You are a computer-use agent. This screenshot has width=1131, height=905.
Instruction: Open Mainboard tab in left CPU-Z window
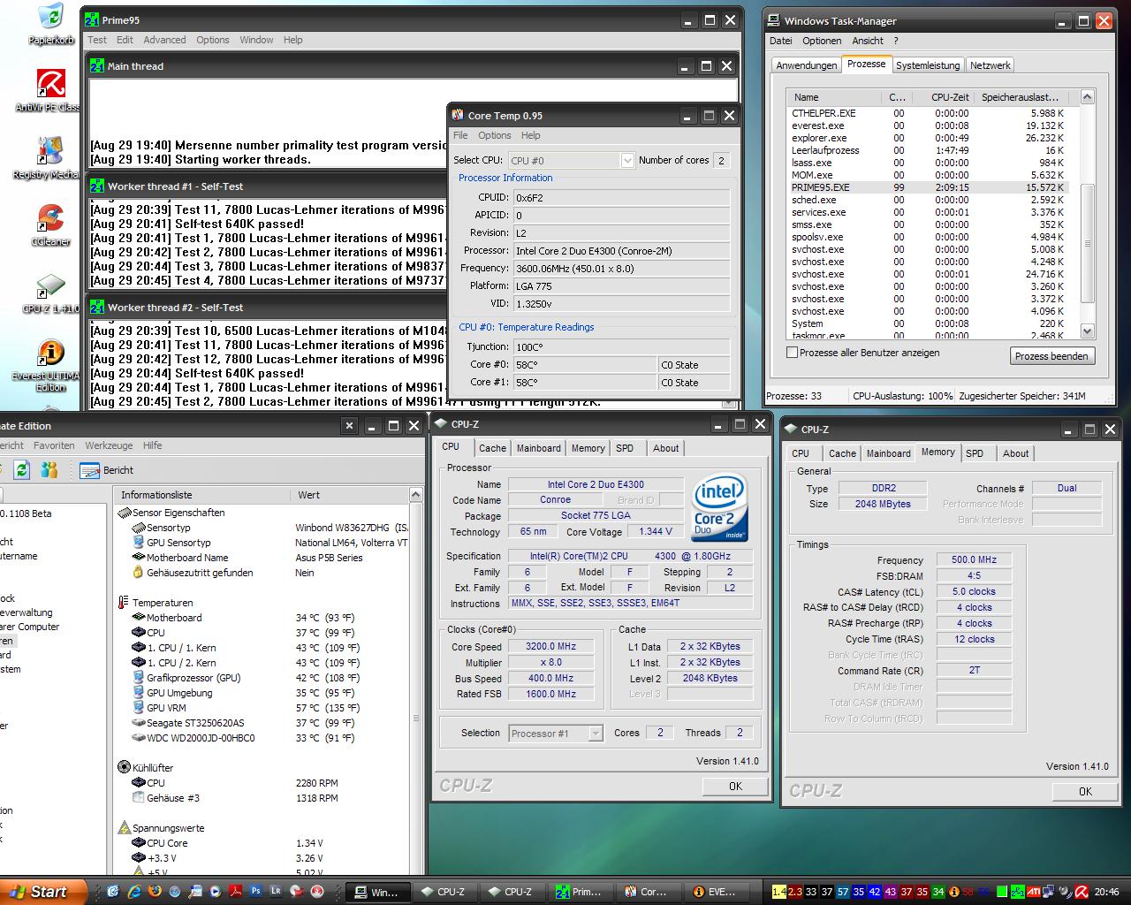pos(539,448)
